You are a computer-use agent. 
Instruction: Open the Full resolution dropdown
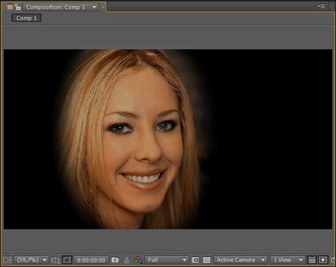click(x=167, y=260)
